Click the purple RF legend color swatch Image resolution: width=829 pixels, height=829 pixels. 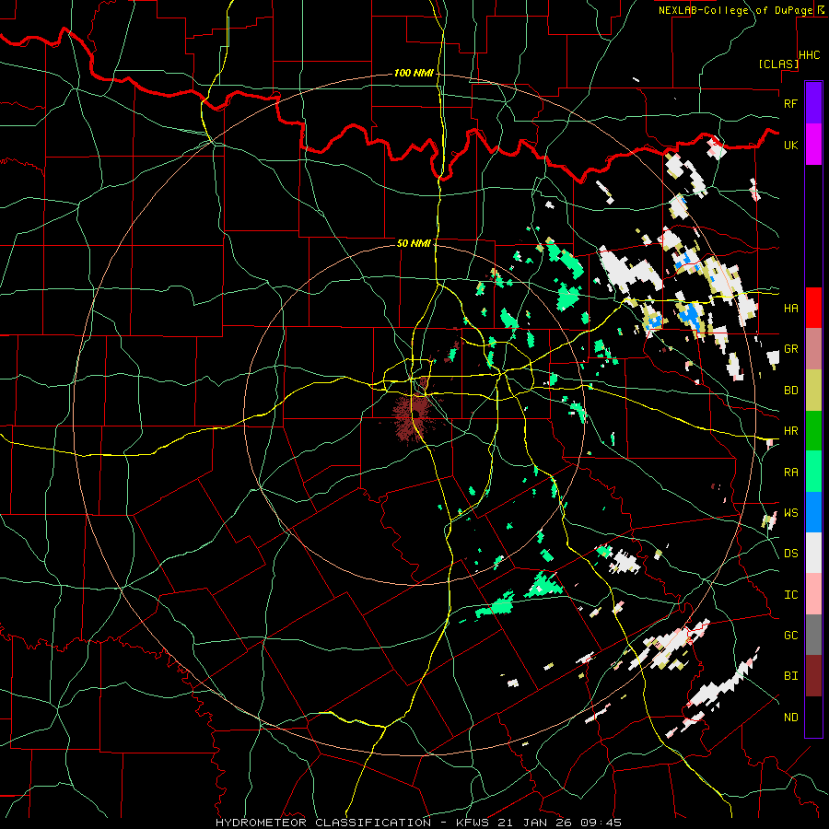point(813,103)
